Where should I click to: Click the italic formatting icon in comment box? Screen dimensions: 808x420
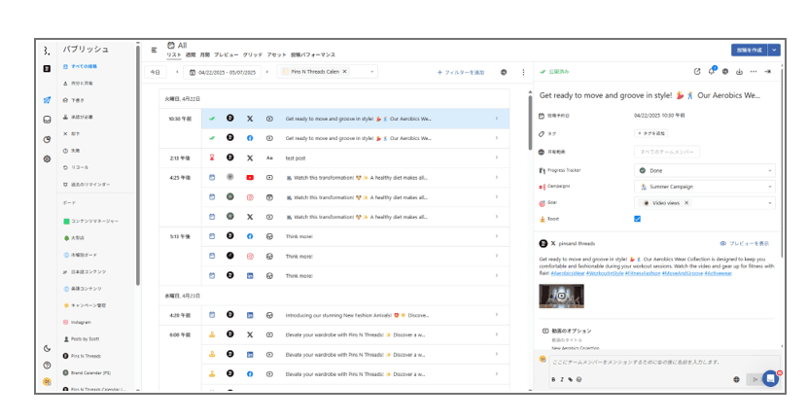tap(562, 379)
